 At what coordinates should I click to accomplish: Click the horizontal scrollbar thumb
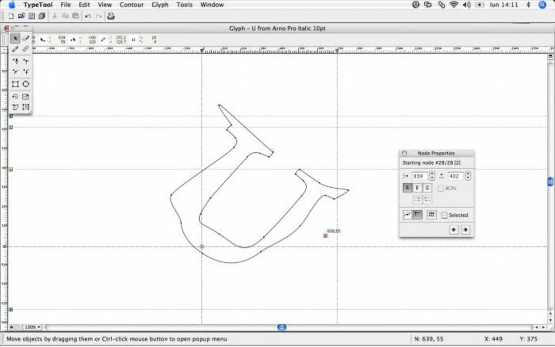coord(282,327)
